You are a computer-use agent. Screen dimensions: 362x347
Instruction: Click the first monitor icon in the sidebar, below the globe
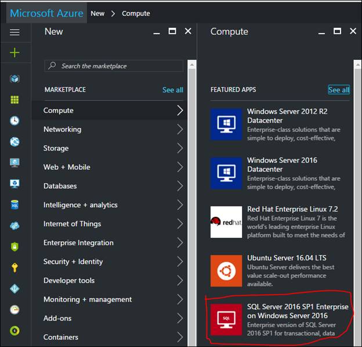(x=15, y=163)
